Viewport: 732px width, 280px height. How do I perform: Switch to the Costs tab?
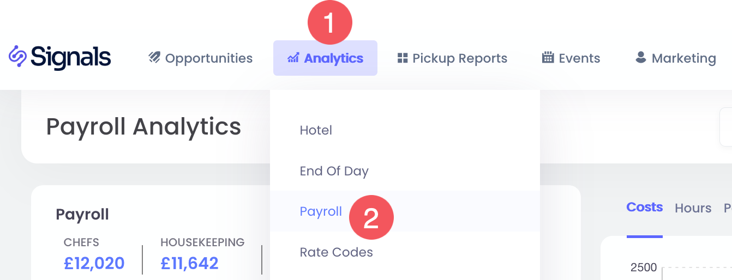[644, 208]
